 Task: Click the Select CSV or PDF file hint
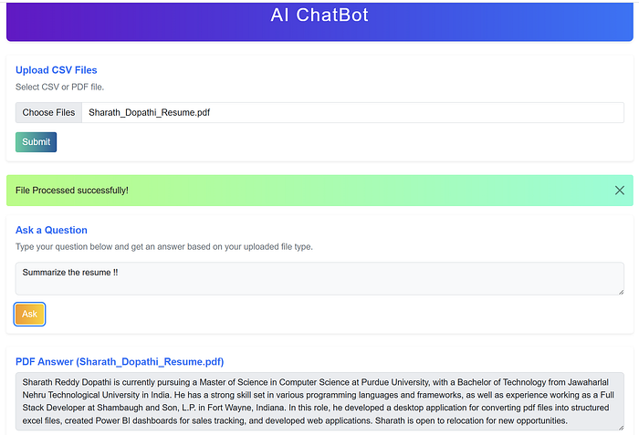59,87
